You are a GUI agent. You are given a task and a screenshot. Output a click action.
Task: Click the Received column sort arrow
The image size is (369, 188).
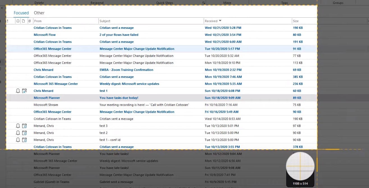tap(220, 21)
